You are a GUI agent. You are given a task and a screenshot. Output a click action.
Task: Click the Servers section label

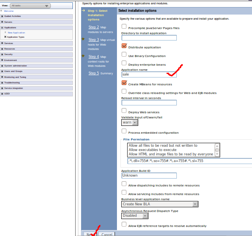click(x=8, y=22)
